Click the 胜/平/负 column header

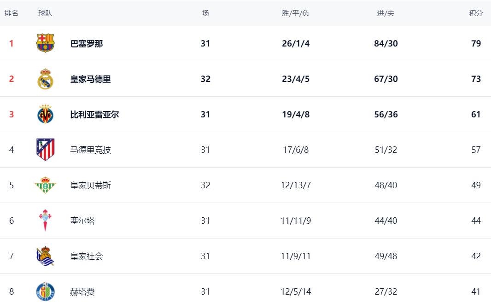(x=295, y=13)
